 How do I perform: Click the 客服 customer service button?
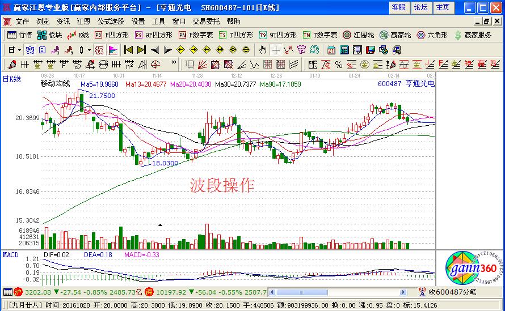tap(398, 7)
